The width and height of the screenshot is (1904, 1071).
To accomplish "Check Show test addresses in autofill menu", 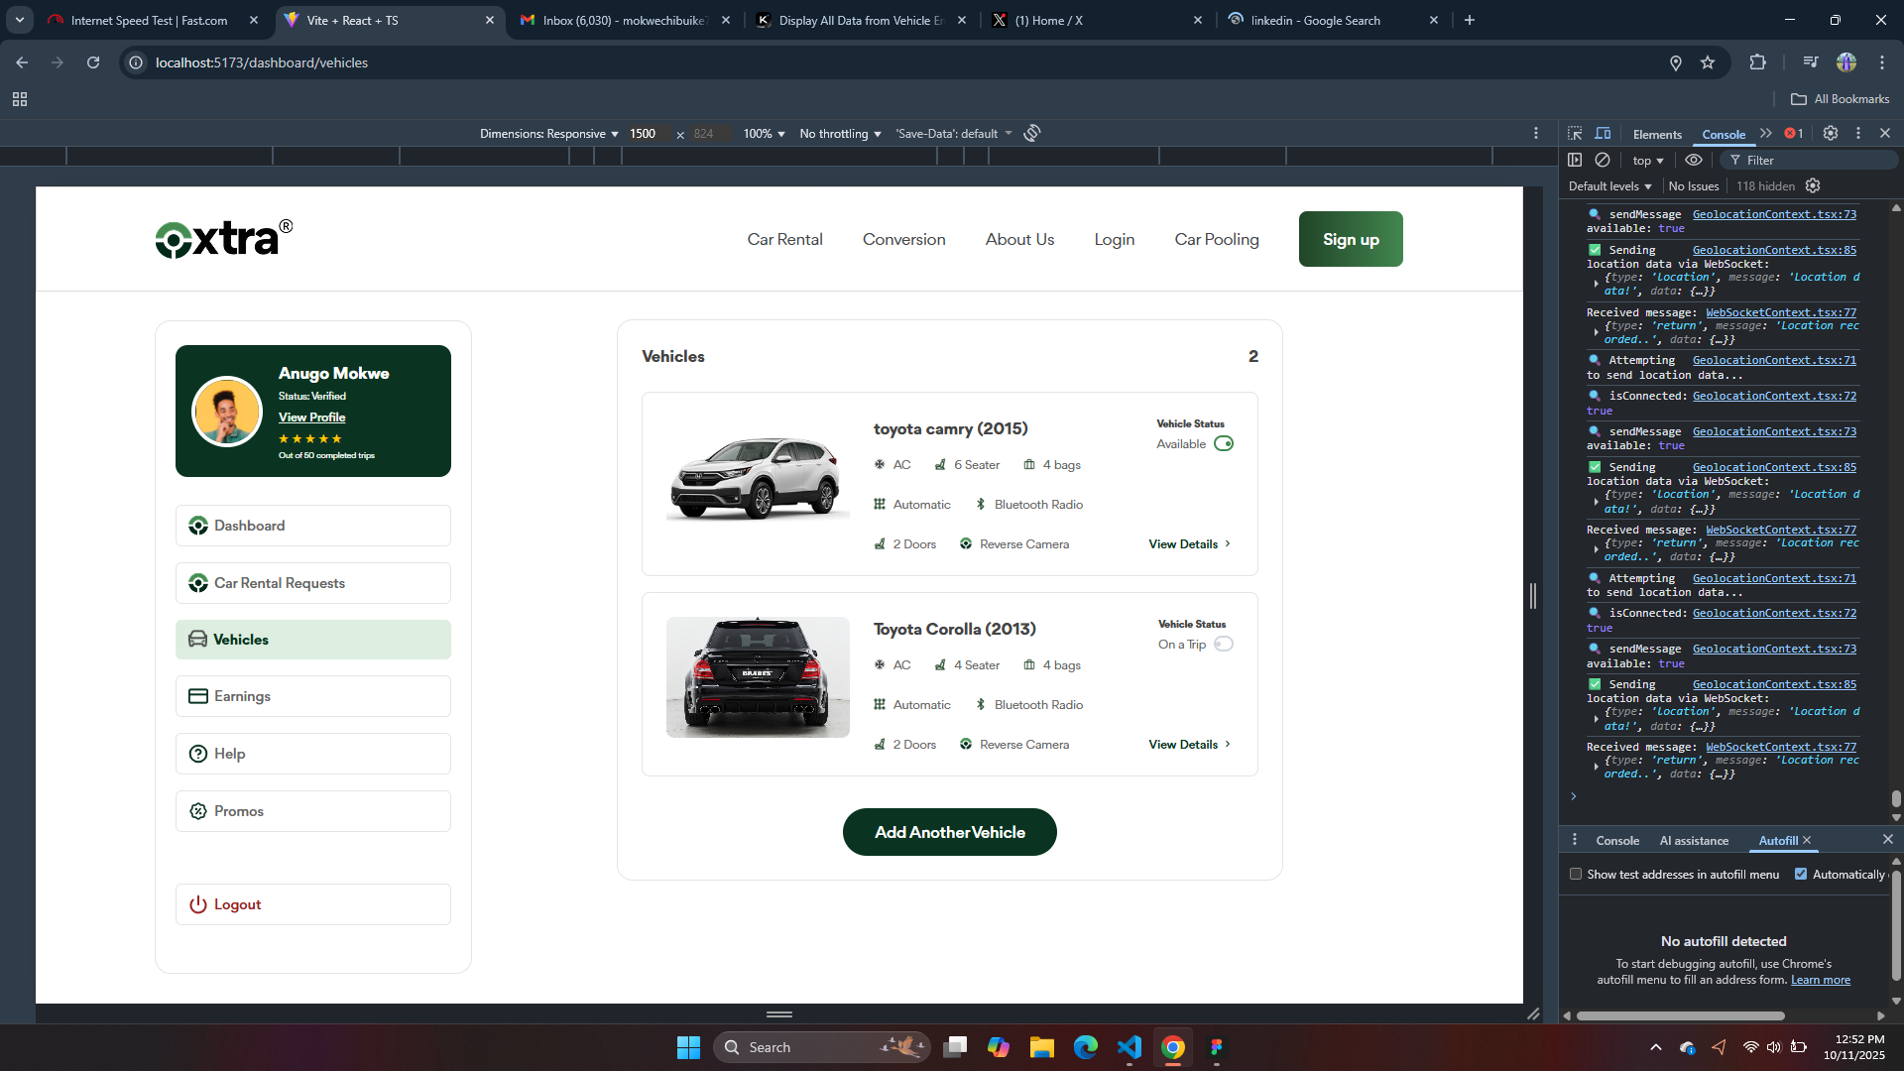I will (x=1576, y=874).
